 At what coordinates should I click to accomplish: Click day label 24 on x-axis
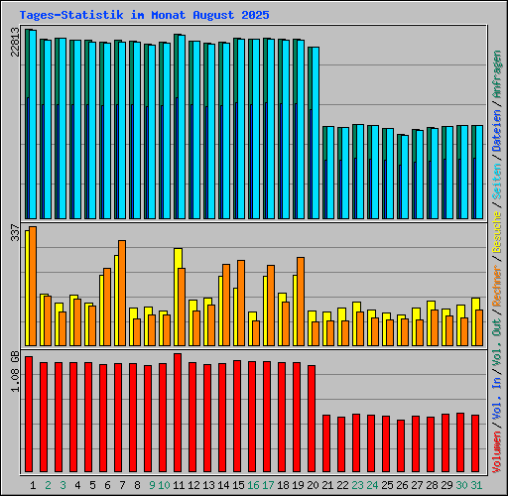click(x=372, y=485)
